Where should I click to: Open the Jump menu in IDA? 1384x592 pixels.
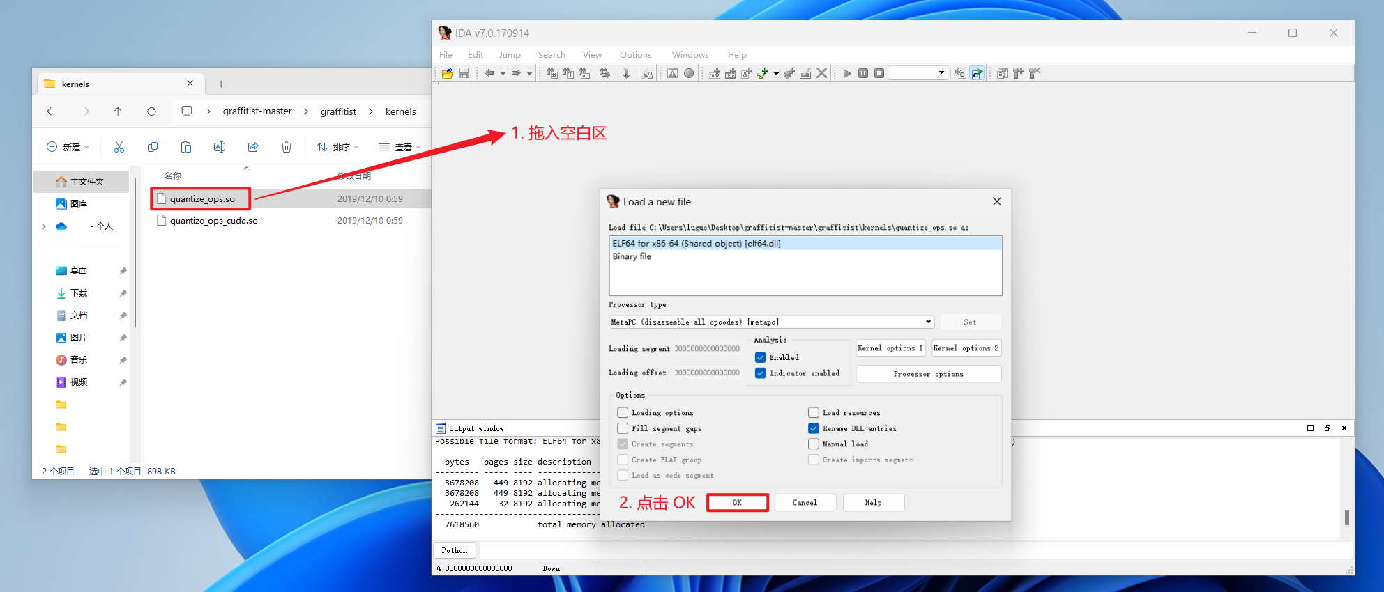click(510, 55)
